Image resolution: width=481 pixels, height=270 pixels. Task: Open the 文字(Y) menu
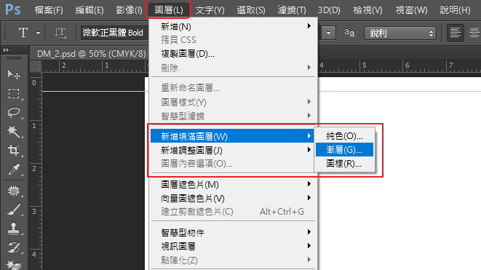click(210, 10)
